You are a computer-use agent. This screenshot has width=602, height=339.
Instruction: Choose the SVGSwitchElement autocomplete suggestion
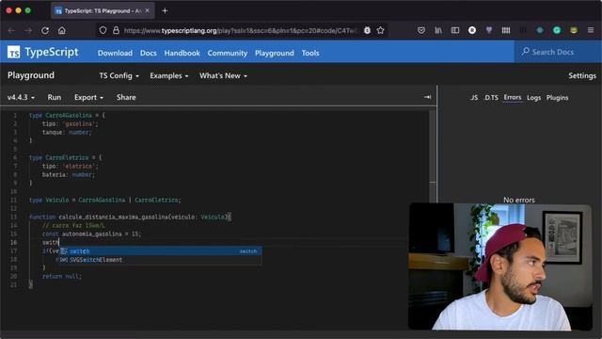point(161,260)
